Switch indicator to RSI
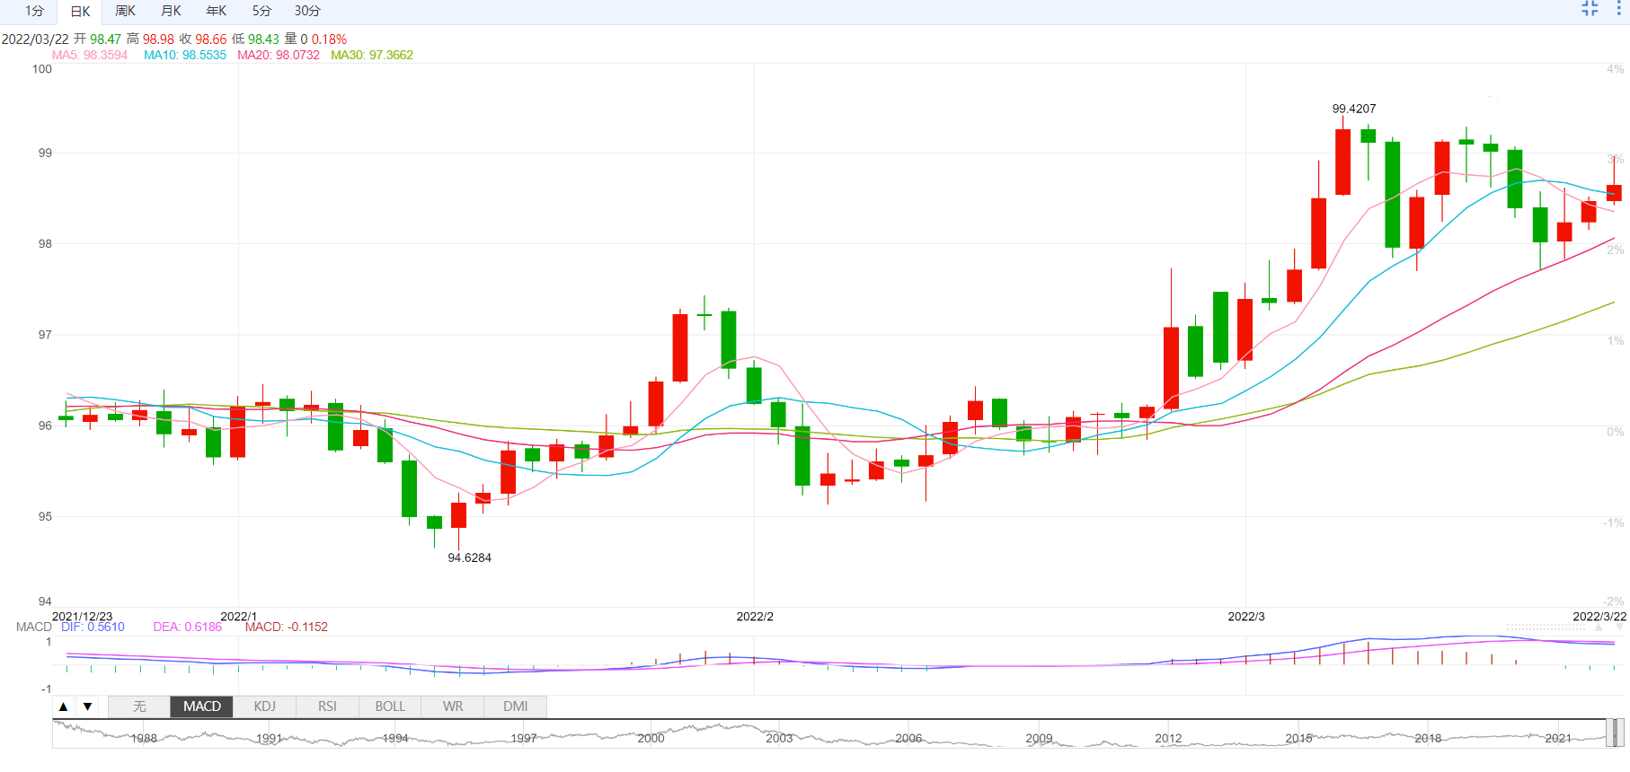1630x772 pixels. 327,706
